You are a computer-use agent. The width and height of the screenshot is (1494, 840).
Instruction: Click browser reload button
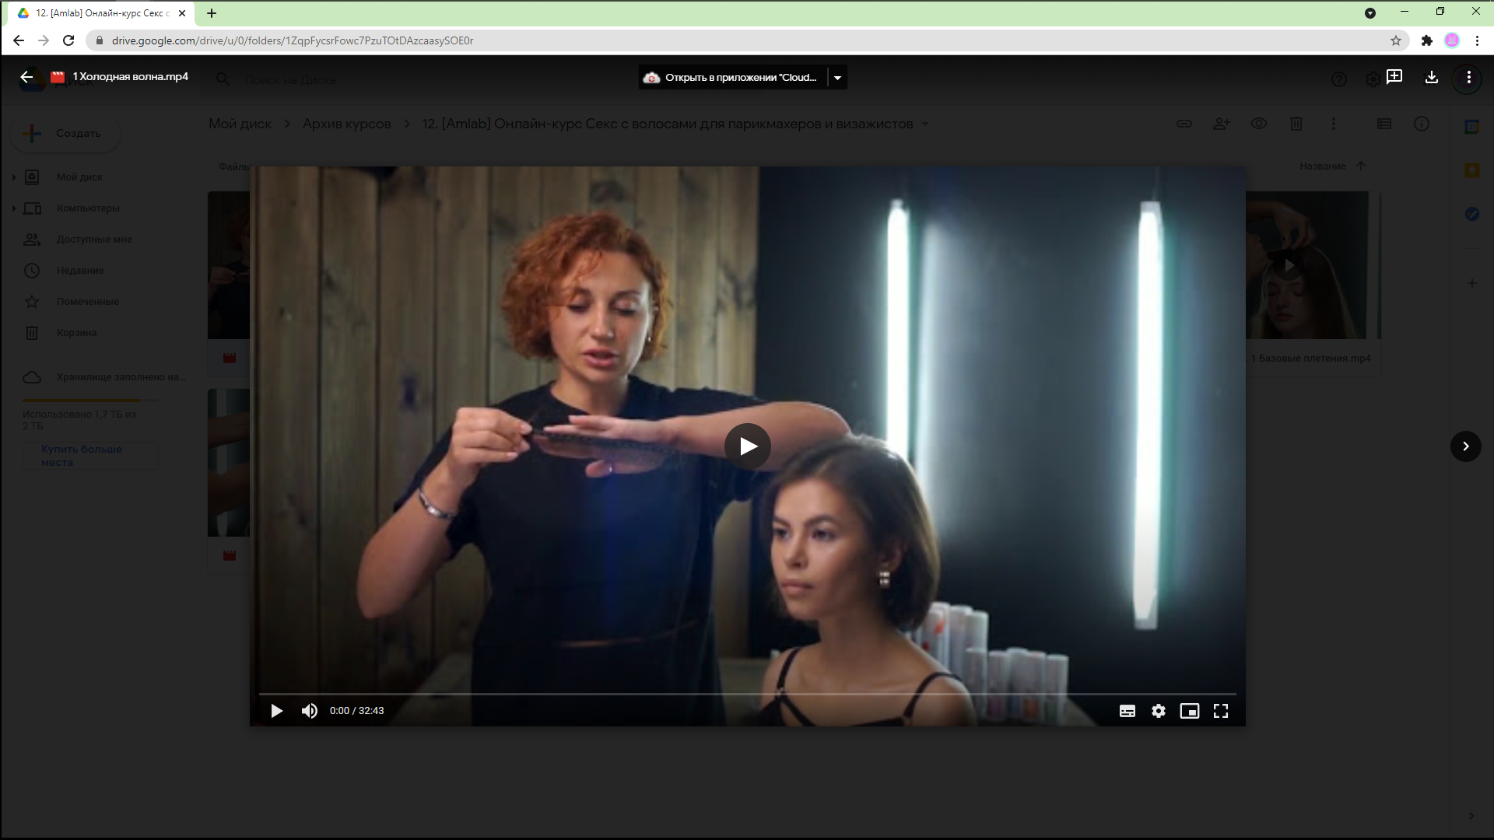[68, 40]
